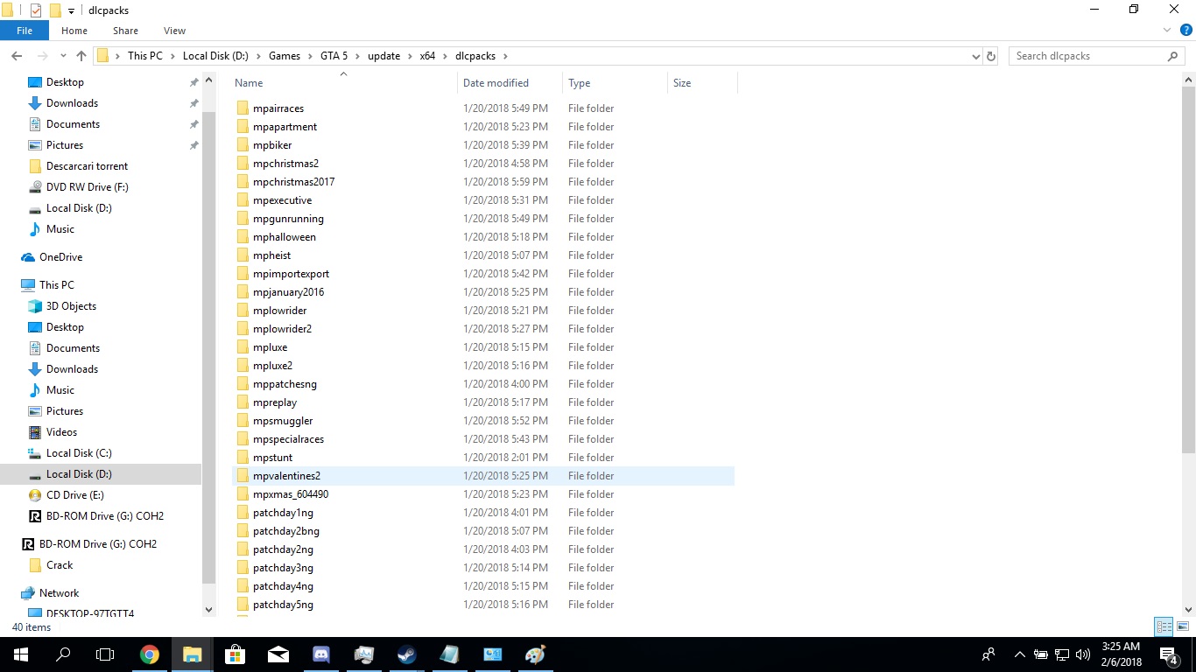Screen dimensions: 1196x672
Task: Expand the ribbon with chevron
Action: 1166,31
